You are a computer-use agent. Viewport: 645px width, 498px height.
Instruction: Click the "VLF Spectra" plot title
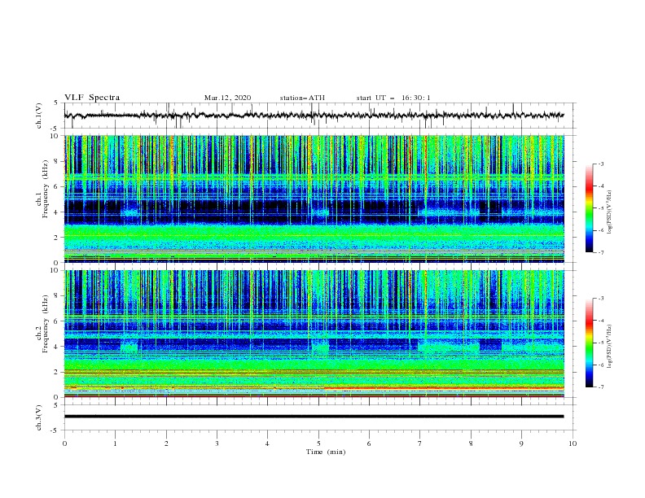click(x=92, y=98)
